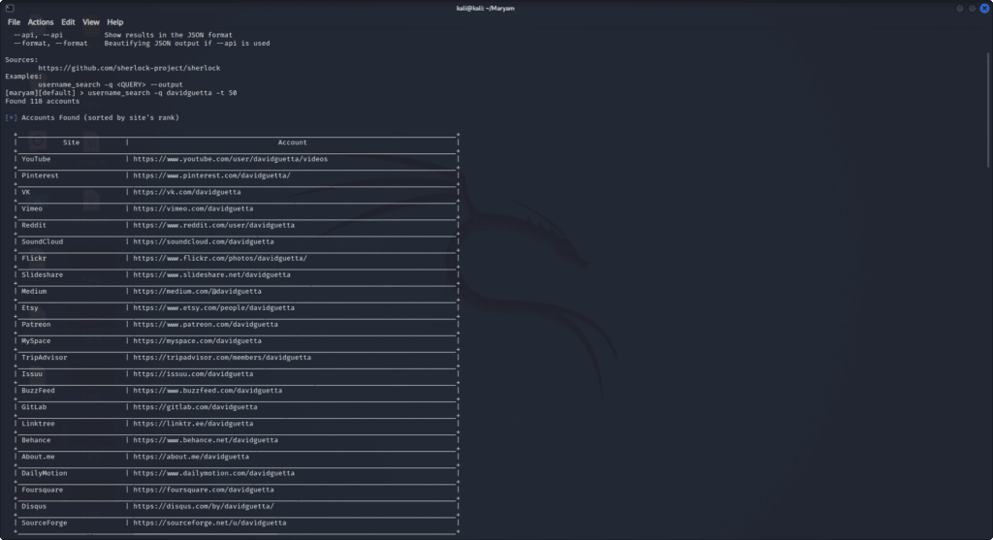Open the View menu
The width and height of the screenshot is (993, 540).
click(91, 21)
